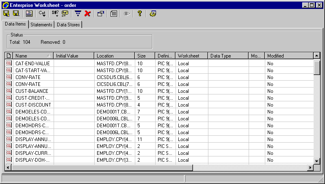The image size is (325, 184).
Task: Click the yellow $#? thought bubble icon
Action: pyautogui.click(x=65, y=14)
